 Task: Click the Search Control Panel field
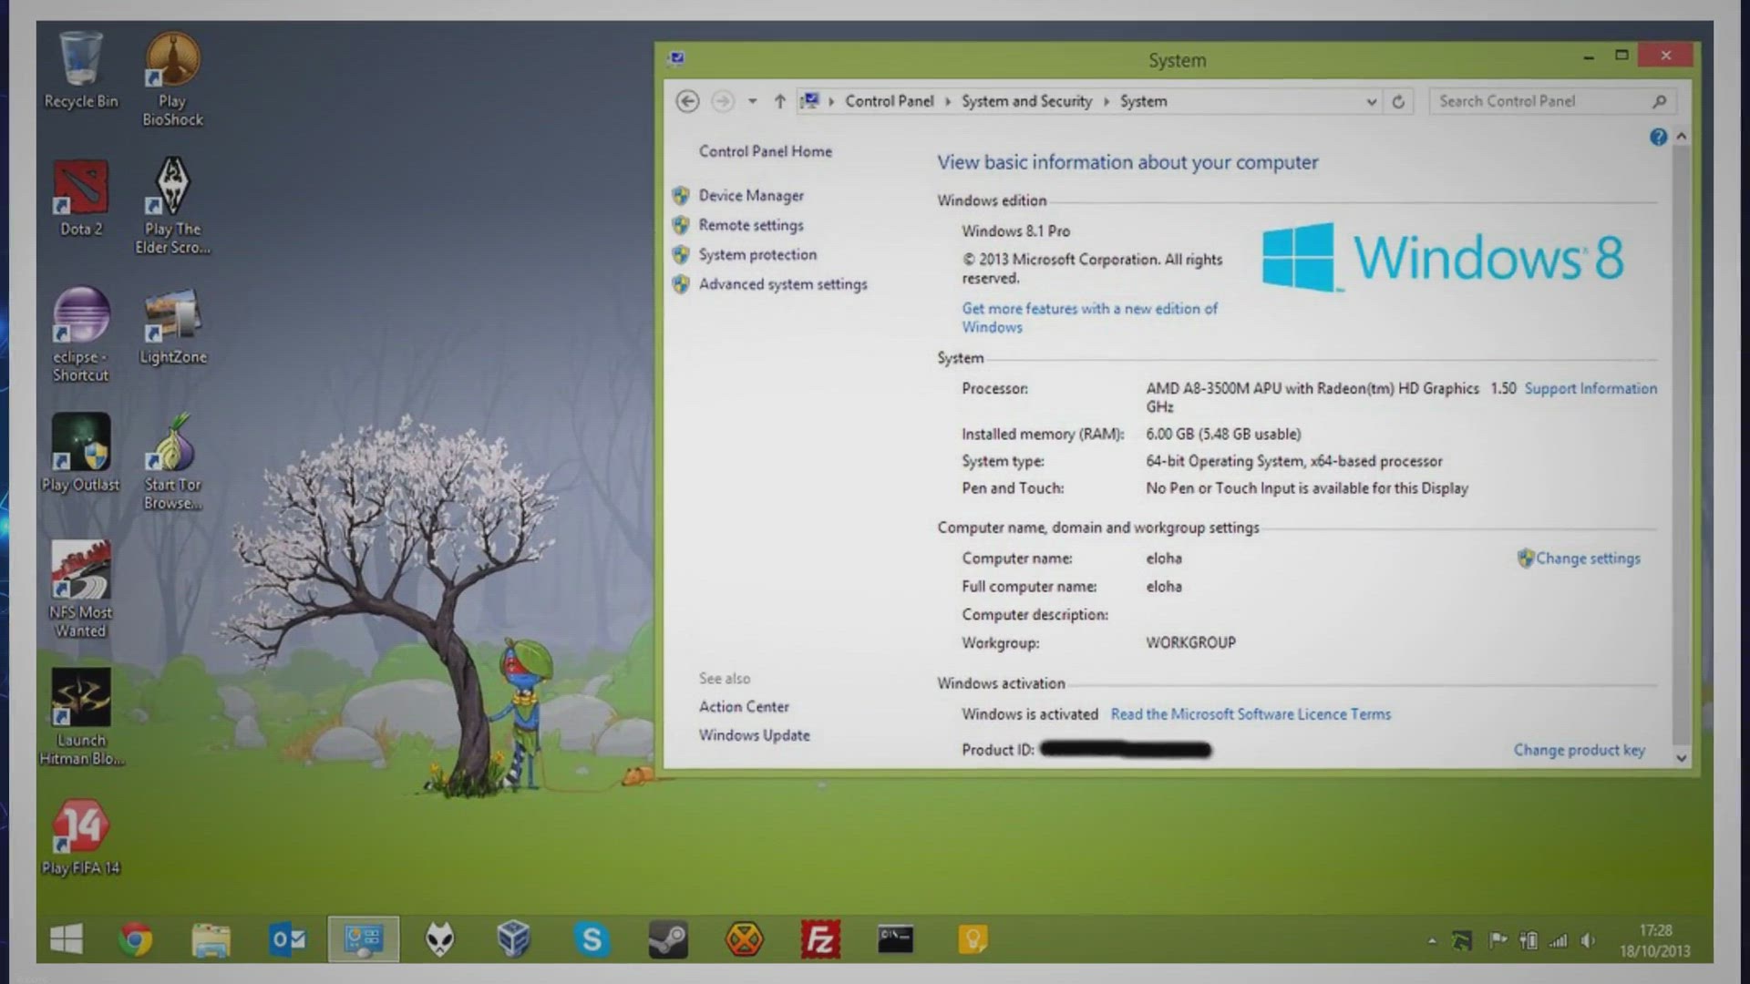1553,101
